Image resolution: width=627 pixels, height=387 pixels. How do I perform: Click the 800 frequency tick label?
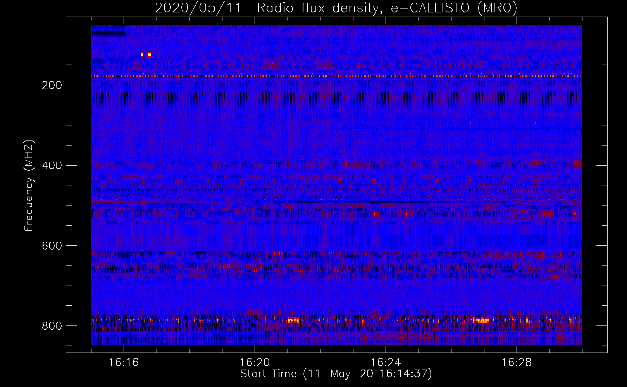(x=52, y=326)
